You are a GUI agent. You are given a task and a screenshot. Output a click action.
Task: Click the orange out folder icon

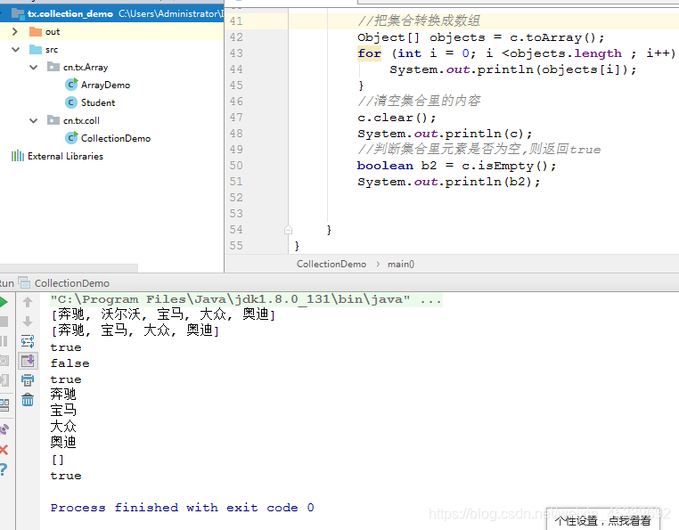pos(36,31)
